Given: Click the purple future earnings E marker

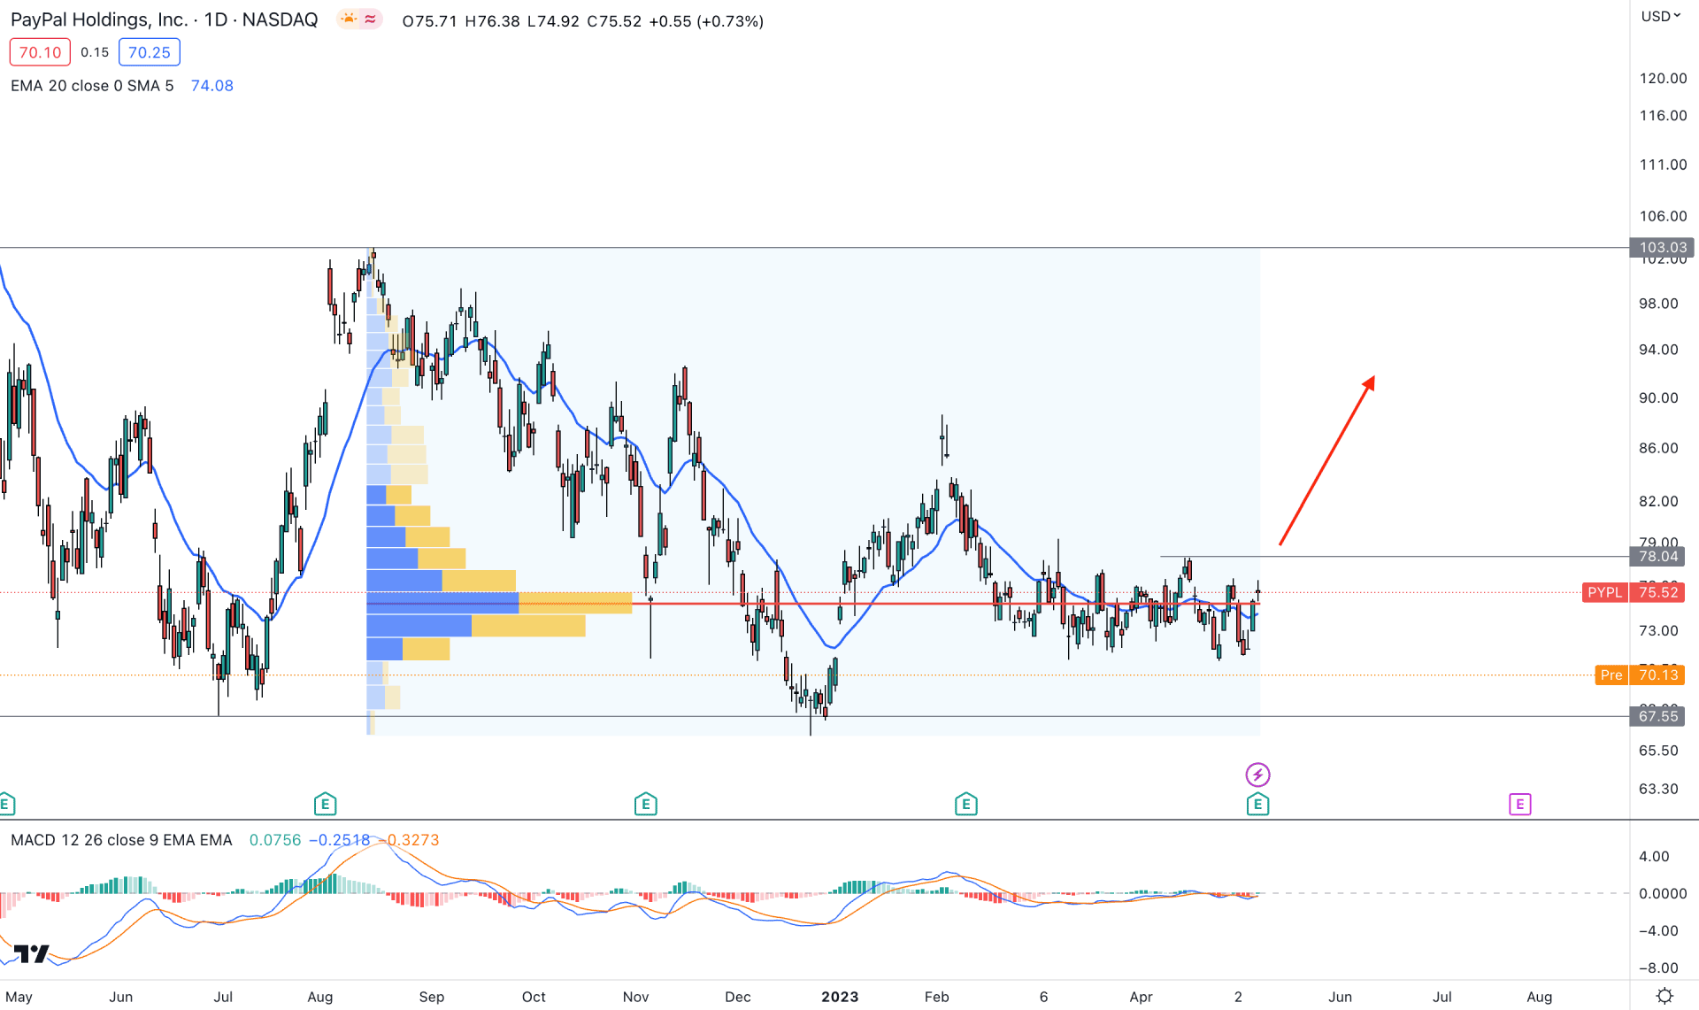Looking at the screenshot, I should (1519, 804).
